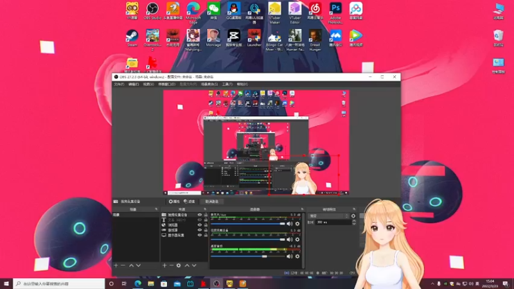Open Bongo Cat Mver desktop shortcut
Screen dimensions: 514x289
274,40
